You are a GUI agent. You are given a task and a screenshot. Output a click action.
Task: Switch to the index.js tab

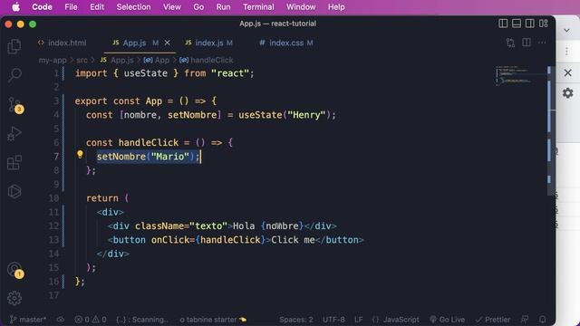[x=209, y=43]
